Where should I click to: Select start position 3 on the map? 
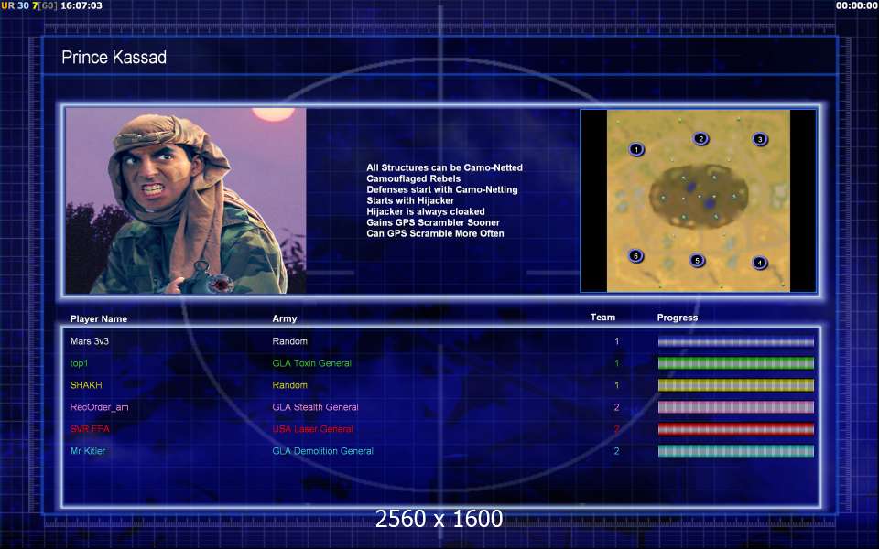(760, 139)
